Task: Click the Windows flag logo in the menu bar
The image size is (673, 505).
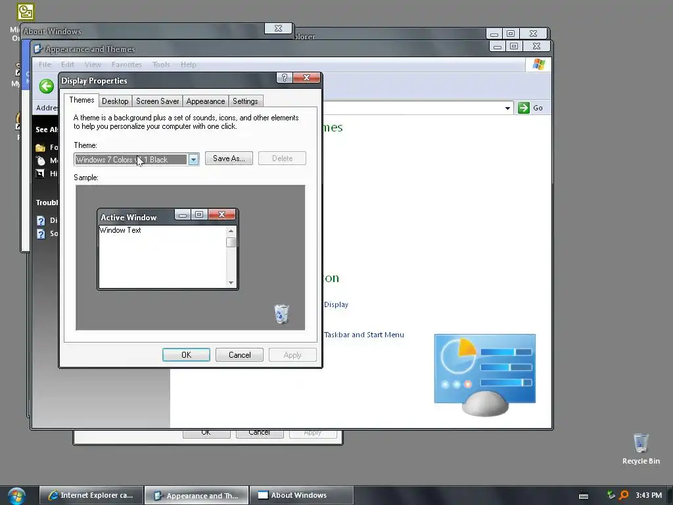Action: point(539,64)
